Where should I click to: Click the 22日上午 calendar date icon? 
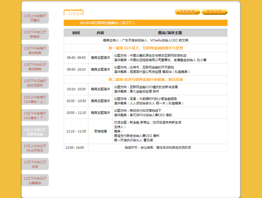tap(74, 12)
